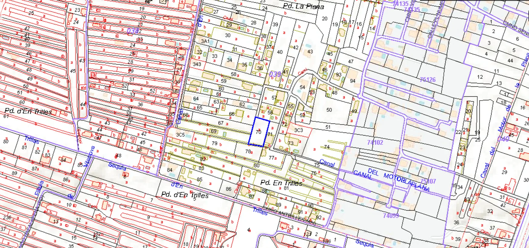
Task: Select parcel number 66
Action: [232, 114]
